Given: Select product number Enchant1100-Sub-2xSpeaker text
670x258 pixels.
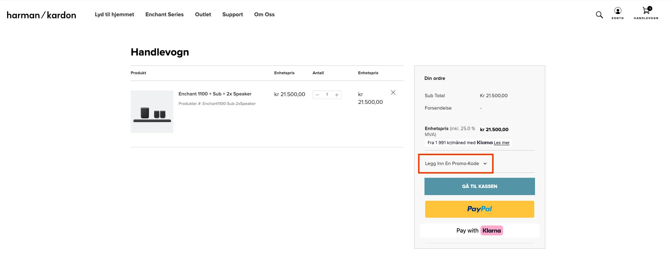Looking at the screenshot, I should click(x=229, y=104).
